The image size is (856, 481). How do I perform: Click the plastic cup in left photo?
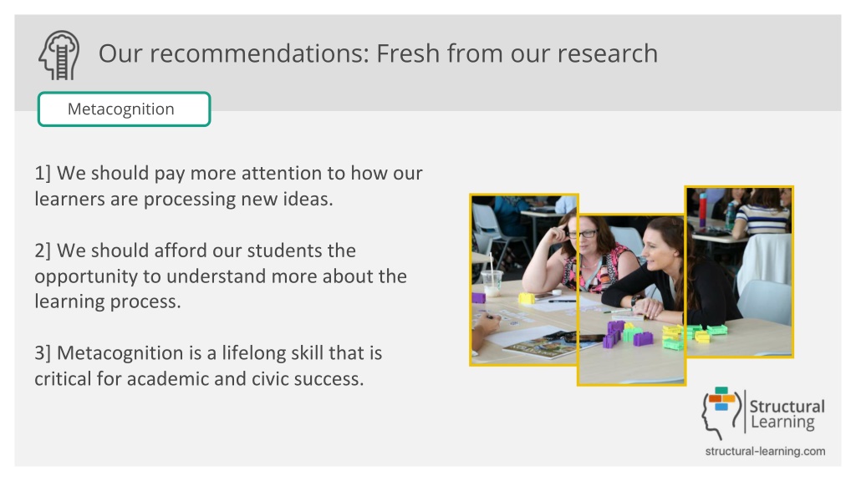(x=492, y=282)
